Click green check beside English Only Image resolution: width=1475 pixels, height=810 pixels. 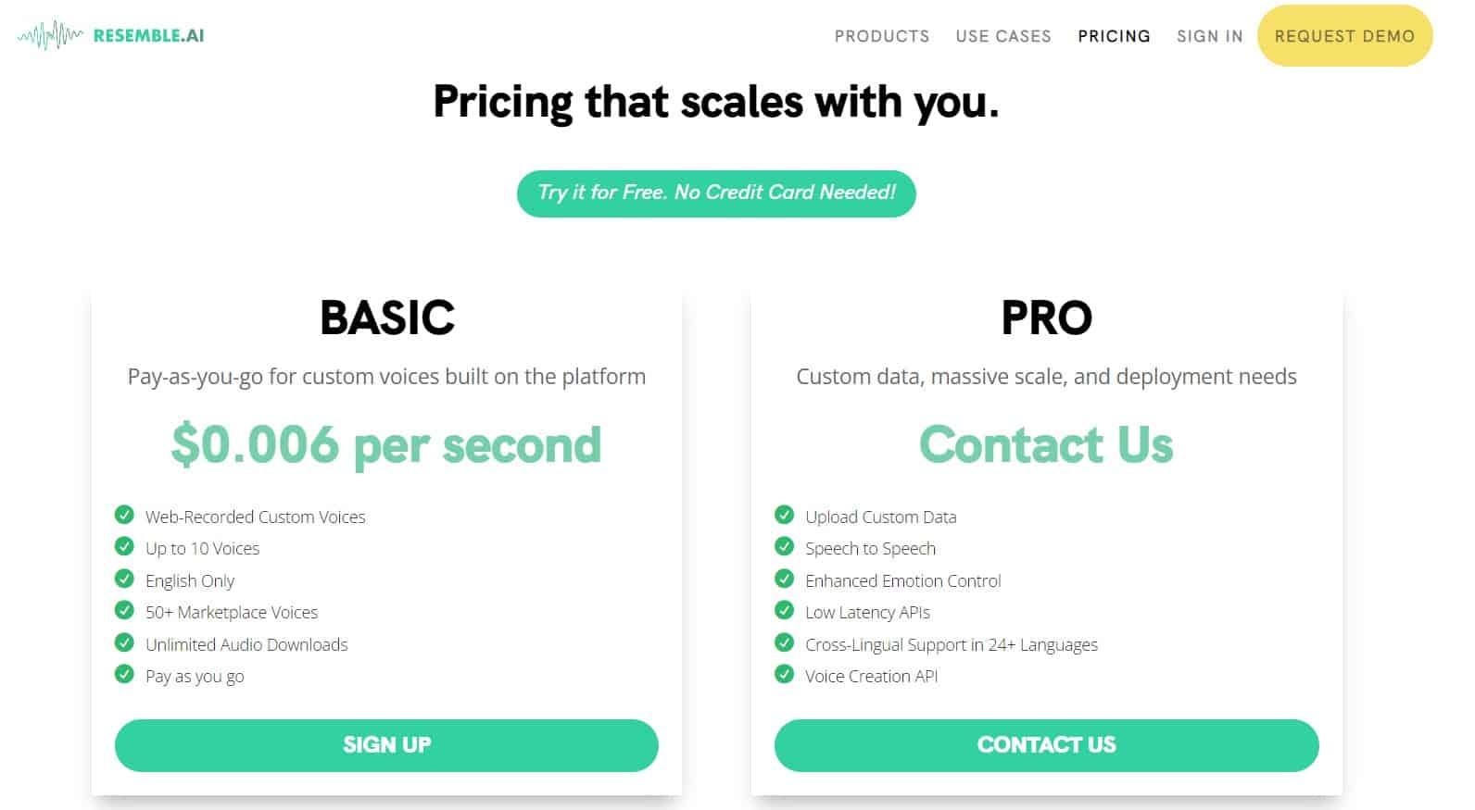coord(124,579)
